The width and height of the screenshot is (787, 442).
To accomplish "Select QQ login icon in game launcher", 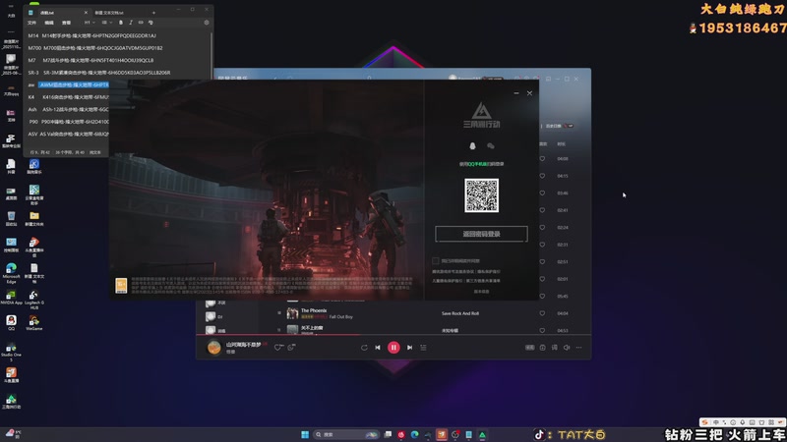I will click(x=472, y=145).
